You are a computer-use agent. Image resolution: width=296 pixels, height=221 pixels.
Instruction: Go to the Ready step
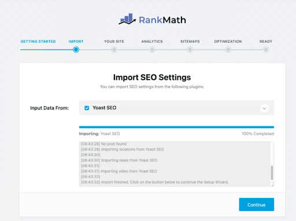(x=266, y=42)
